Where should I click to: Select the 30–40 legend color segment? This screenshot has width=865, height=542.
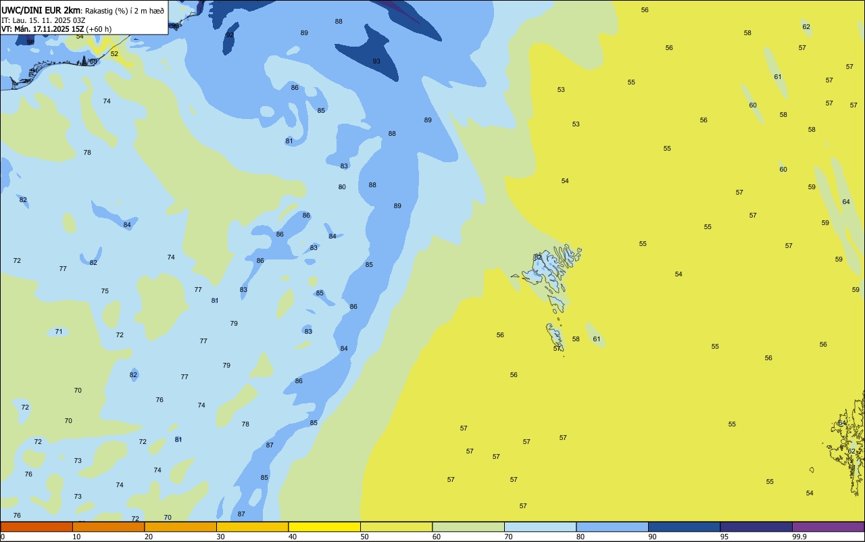pyautogui.click(x=252, y=526)
